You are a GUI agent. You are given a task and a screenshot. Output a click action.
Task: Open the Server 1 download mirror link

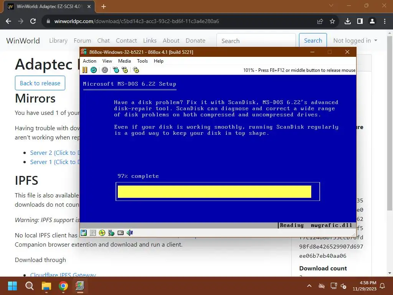point(54,162)
